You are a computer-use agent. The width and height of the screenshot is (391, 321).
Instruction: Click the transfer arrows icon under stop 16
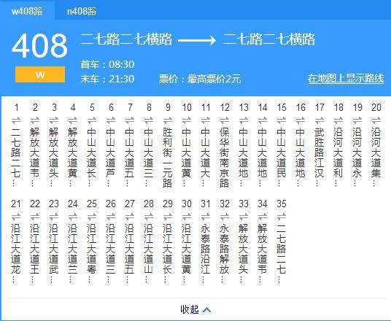[301, 120]
